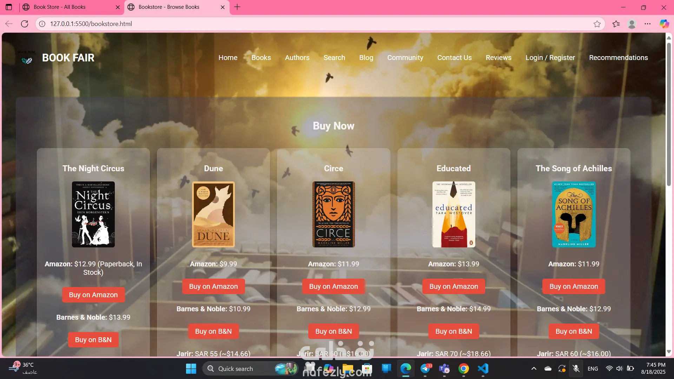Open the Windows Start menu
The height and width of the screenshot is (379, 674).
click(191, 368)
